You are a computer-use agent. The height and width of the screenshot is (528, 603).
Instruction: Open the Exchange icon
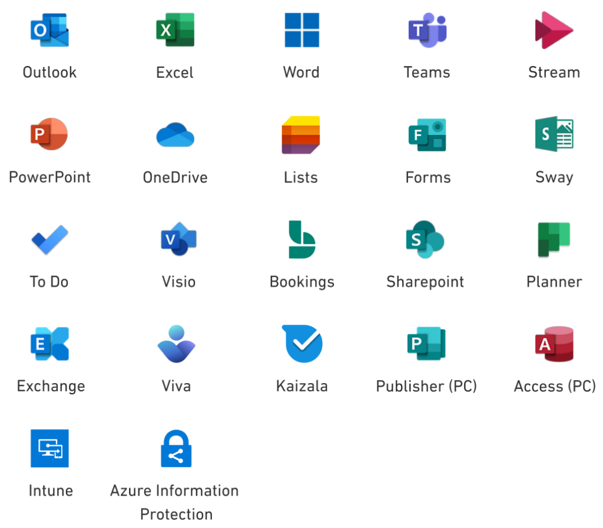tap(49, 344)
